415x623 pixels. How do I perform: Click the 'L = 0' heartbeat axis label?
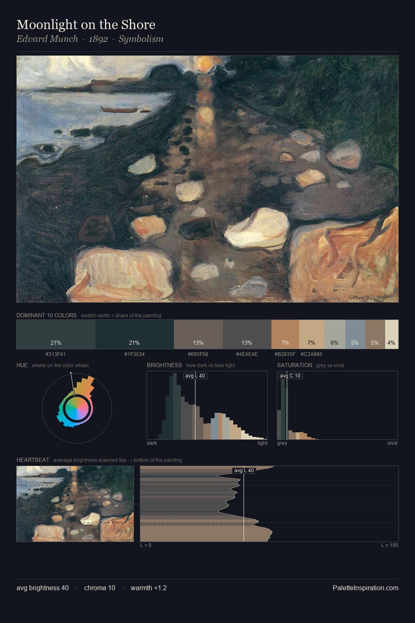pos(146,545)
